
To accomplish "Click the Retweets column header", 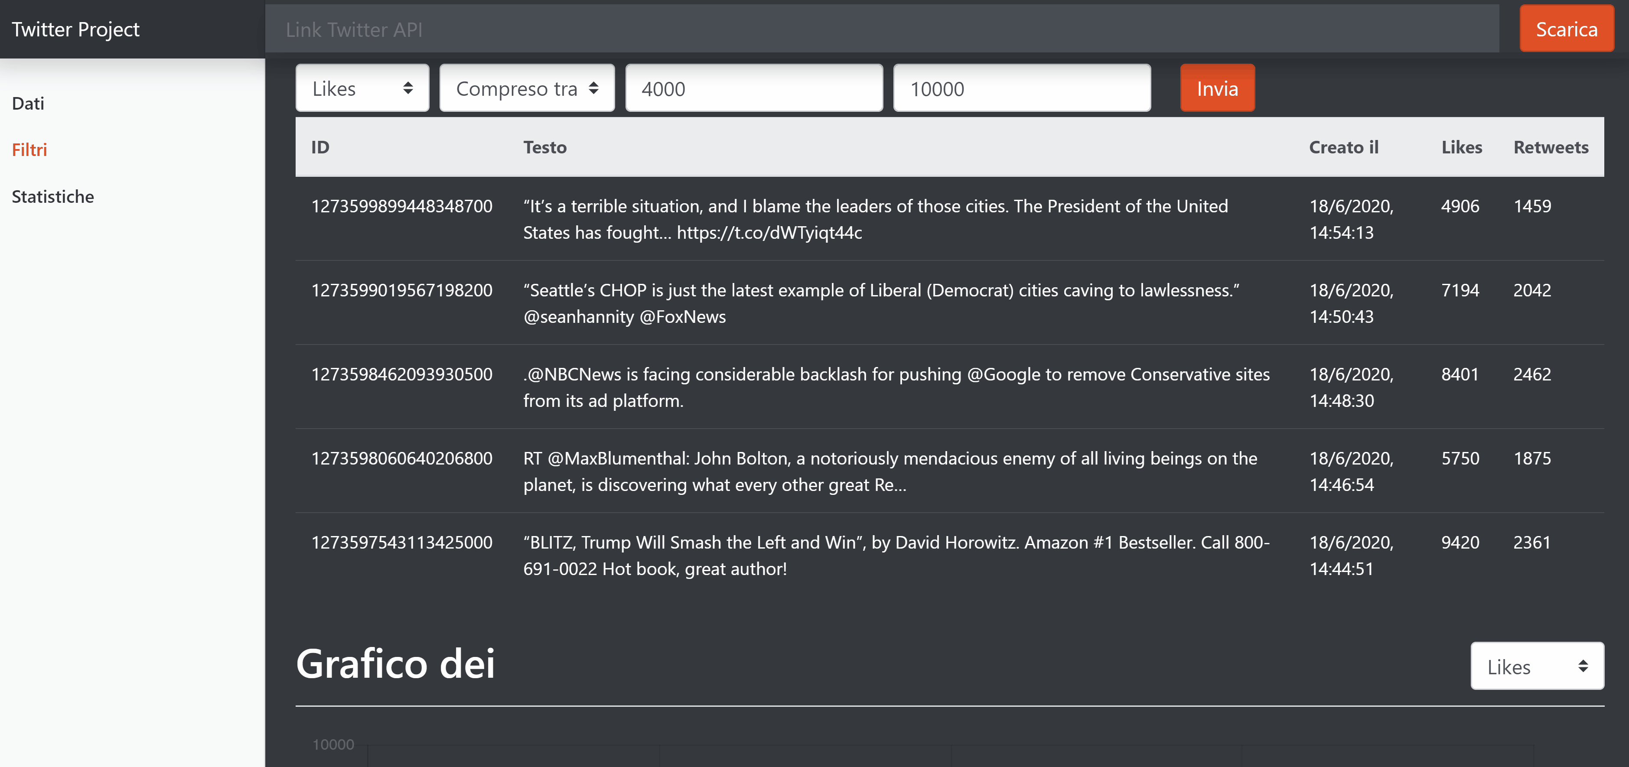I will click(x=1550, y=147).
